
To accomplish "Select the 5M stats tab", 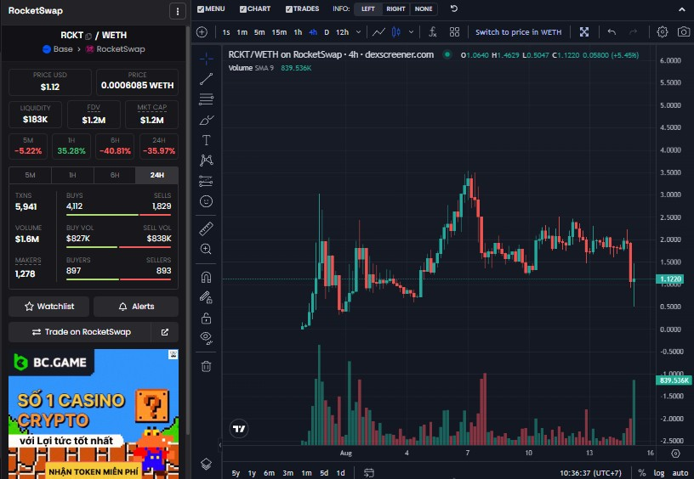I will [x=30, y=175].
